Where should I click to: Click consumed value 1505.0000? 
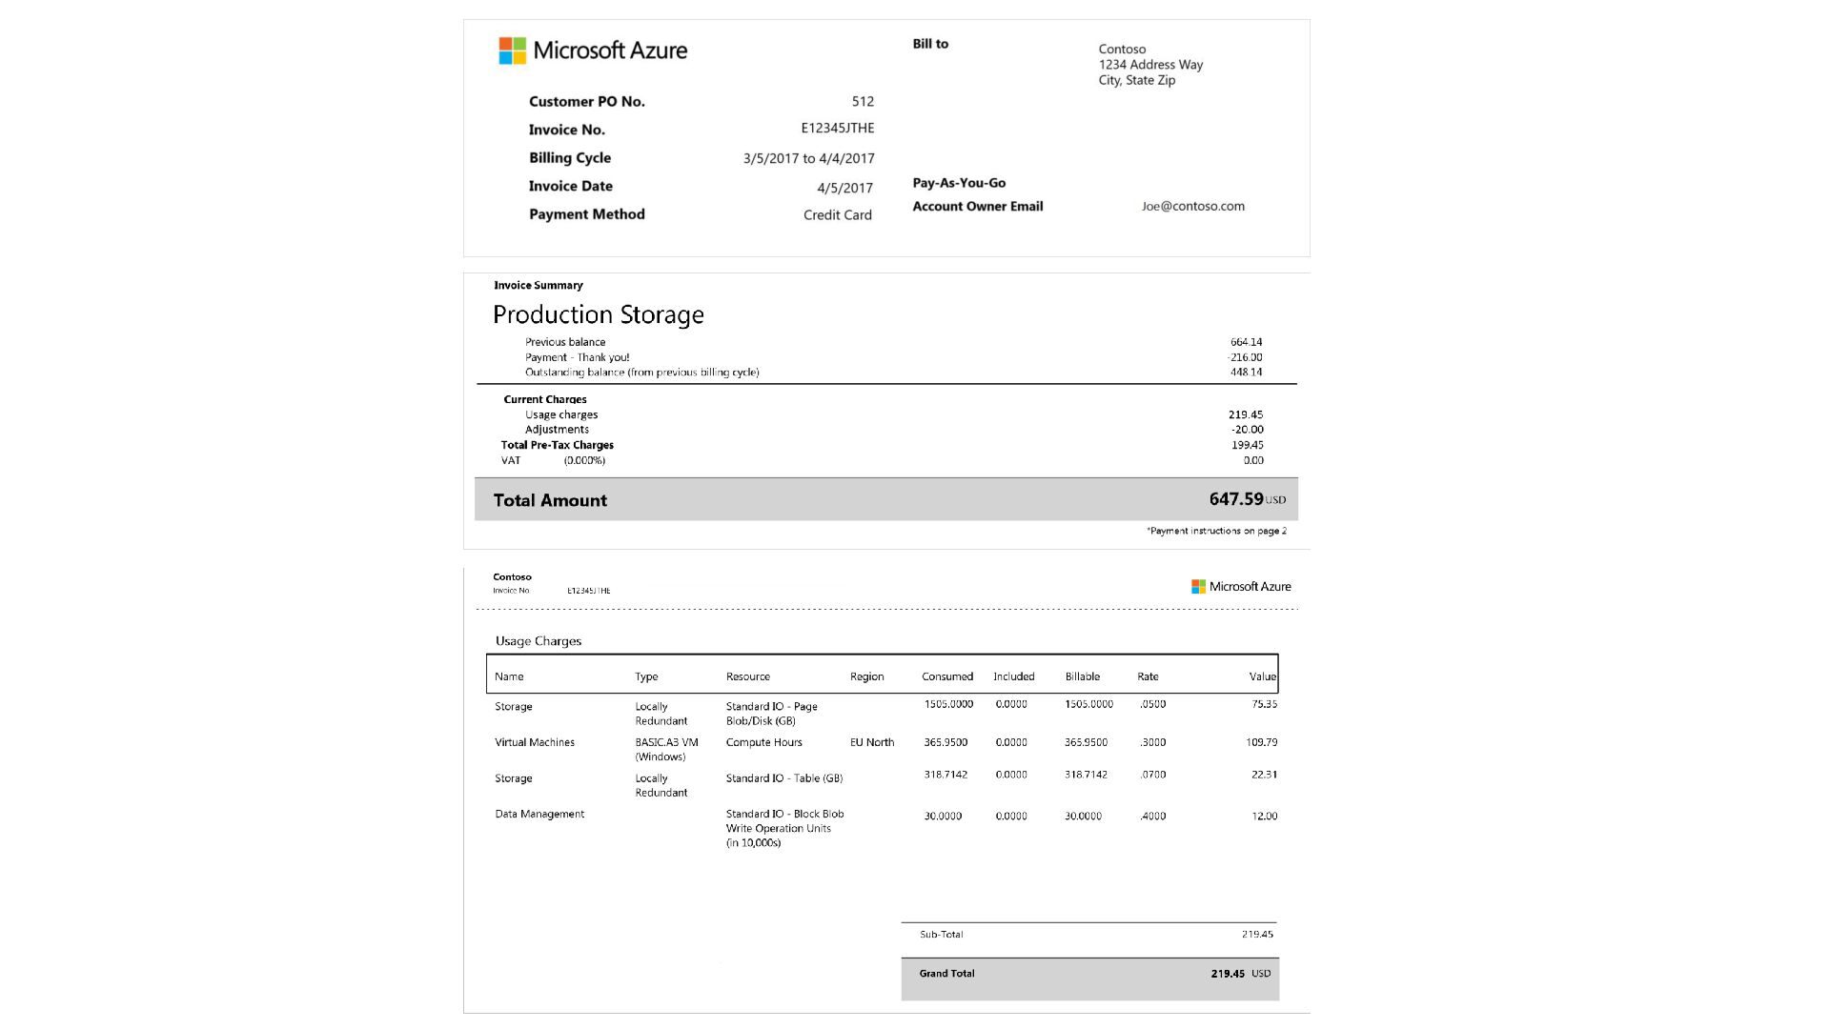[x=948, y=704]
